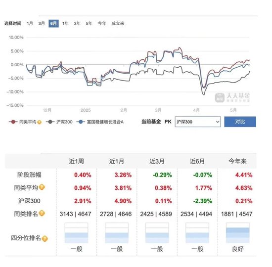Click the 近1周 quartile rank bar icon
Viewport: 272px width, 267px height.
point(76,233)
